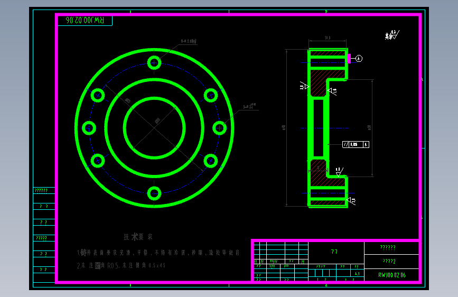The width and height of the screenshot is (458, 297).
Task: Click the bottom bolt hole on the flange
Action: (154, 193)
